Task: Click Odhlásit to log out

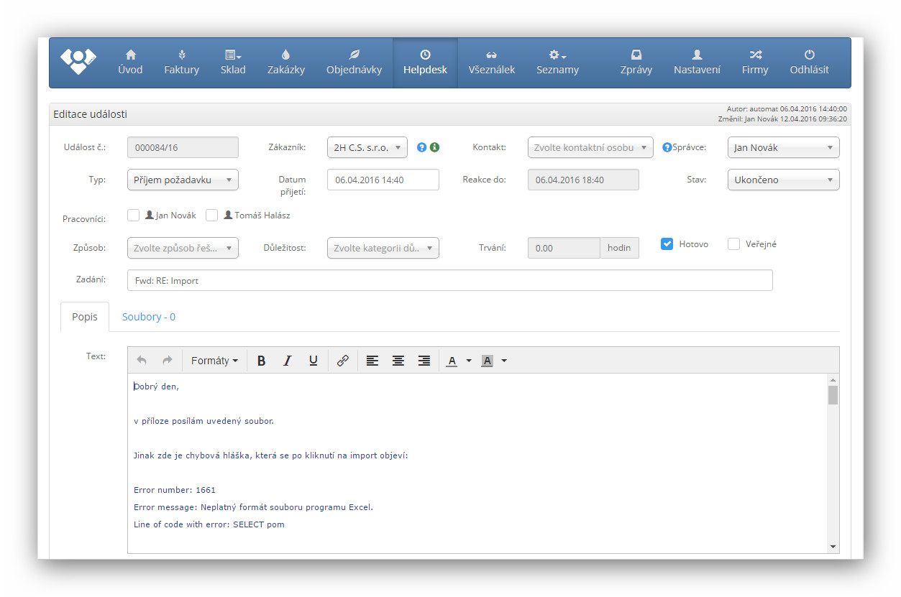Action: 809,63
